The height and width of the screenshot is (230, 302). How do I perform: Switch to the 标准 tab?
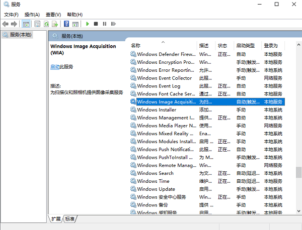[70, 219]
